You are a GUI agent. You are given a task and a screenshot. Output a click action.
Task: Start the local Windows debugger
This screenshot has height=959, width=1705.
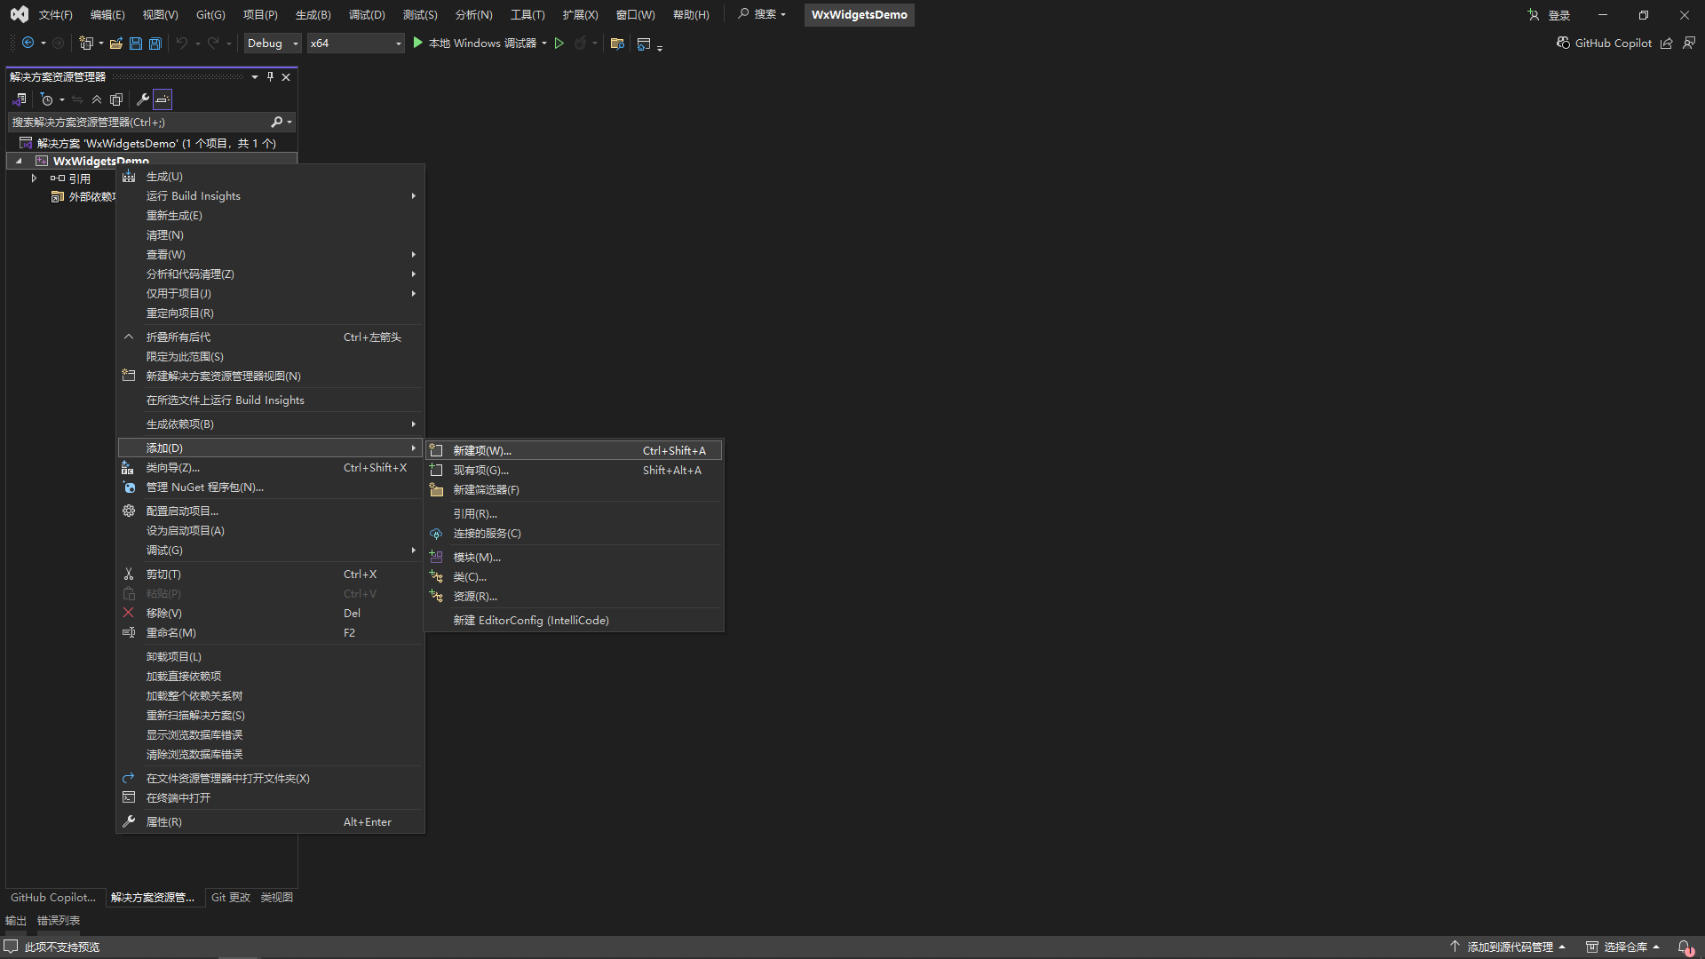(417, 43)
